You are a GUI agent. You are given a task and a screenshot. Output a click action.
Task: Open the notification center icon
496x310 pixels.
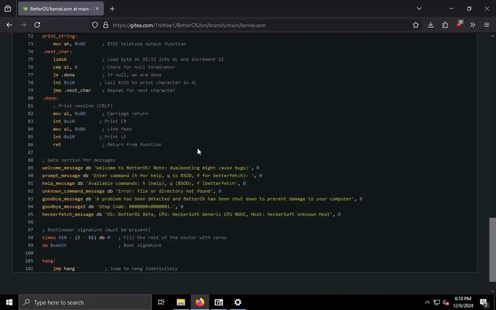click(484, 302)
